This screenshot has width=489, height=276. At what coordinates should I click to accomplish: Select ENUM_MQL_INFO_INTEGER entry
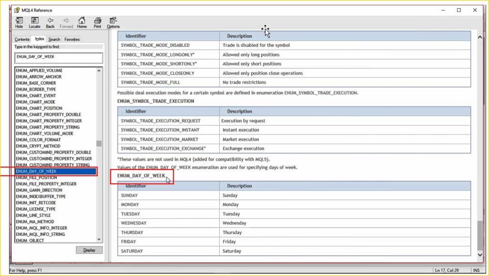point(42,228)
